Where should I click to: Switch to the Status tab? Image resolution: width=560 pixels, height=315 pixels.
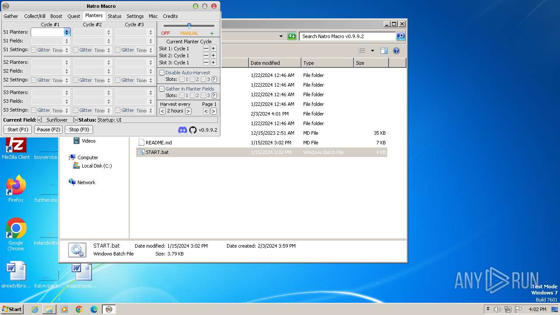tap(115, 16)
